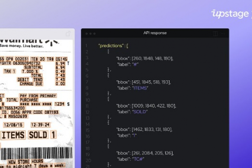Click line number 10 in the code gutter
This screenshot has height=168, width=252.
[88, 100]
